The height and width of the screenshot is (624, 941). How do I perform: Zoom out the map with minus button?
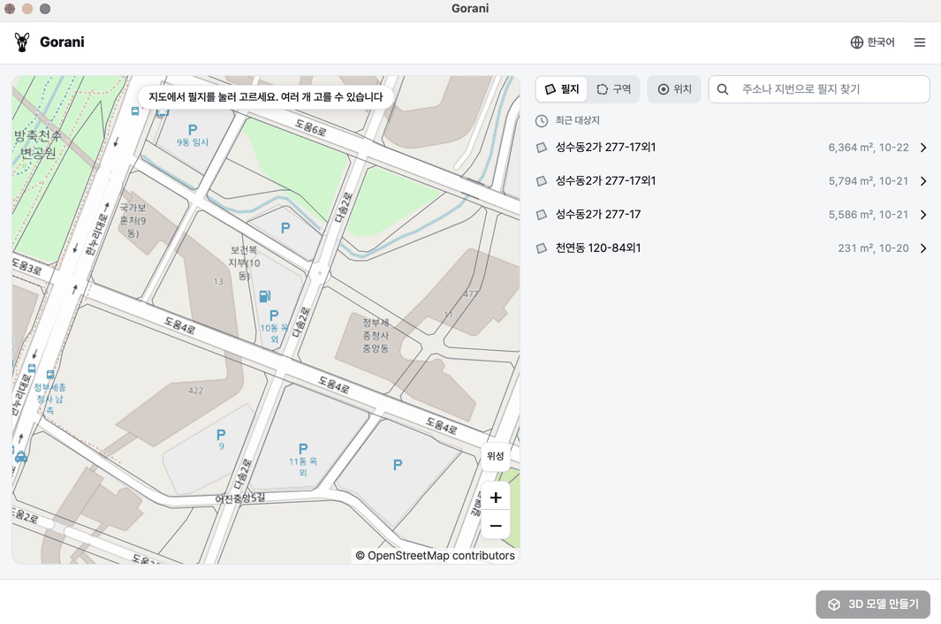click(496, 526)
